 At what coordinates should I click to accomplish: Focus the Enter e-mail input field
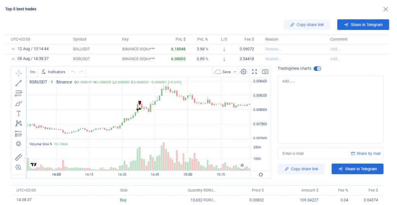(x=312, y=154)
